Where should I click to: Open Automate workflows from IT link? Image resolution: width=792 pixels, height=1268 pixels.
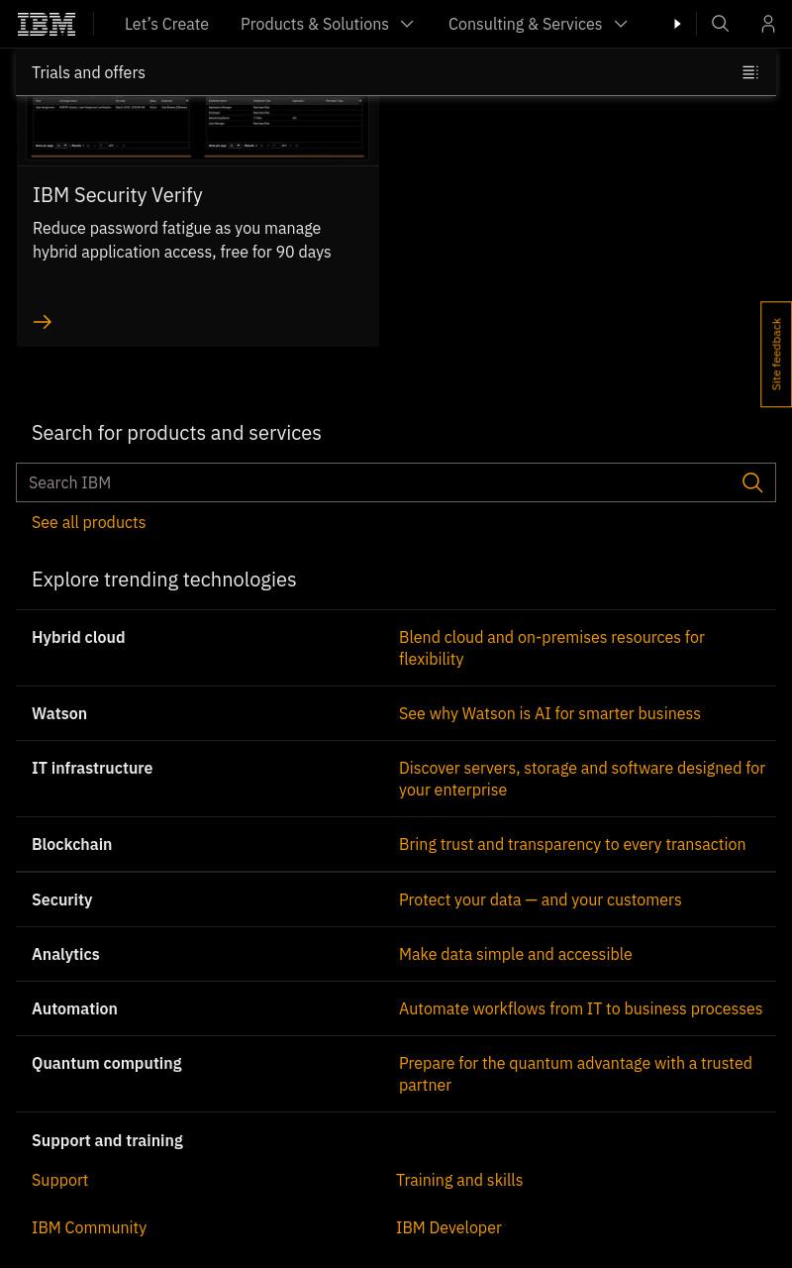(580, 1008)
